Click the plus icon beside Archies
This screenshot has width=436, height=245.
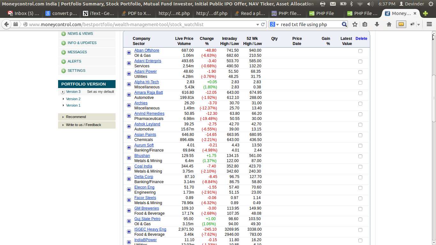coord(129,105)
